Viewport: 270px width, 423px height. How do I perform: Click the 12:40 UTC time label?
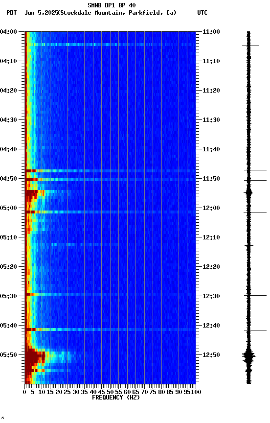point(211,326)
